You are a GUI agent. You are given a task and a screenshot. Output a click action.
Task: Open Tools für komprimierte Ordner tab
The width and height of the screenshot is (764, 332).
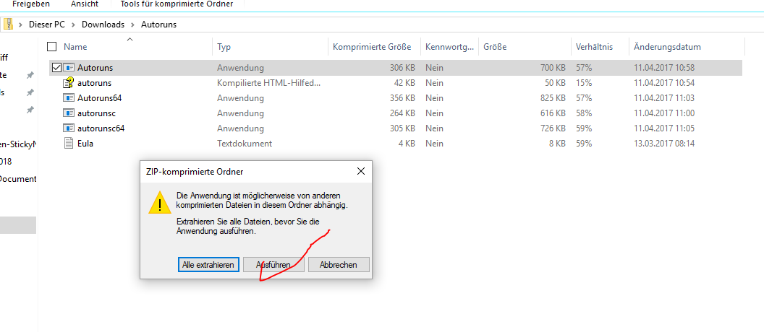tap(177, 4)
